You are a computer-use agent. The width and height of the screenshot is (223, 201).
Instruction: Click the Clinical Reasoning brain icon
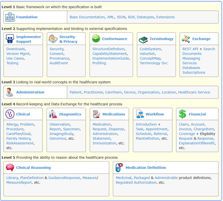10,167
